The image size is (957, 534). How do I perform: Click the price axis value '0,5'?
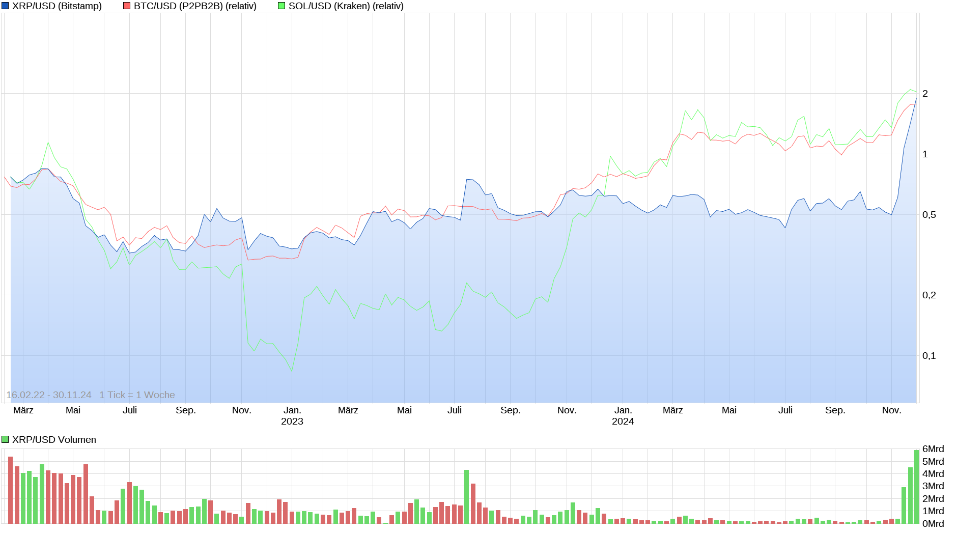point(929,215)
